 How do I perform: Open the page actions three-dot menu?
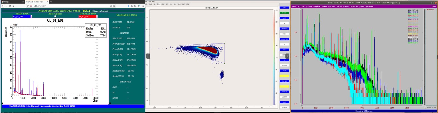pos(108,6)
